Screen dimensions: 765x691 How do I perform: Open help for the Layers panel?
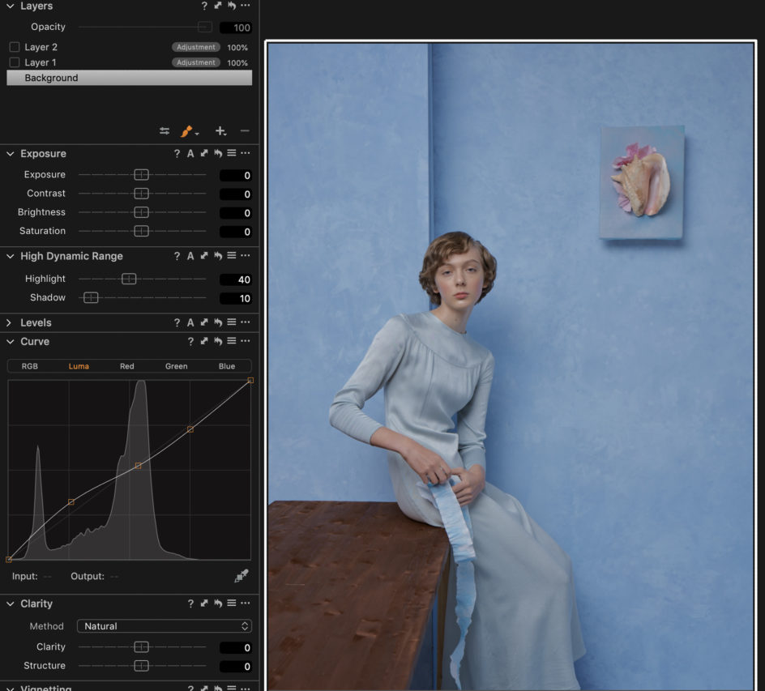[x=204, y=6]
